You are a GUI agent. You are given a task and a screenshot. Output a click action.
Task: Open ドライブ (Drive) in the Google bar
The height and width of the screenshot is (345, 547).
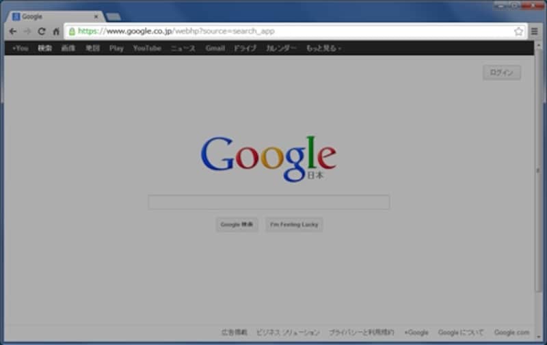coord(245,49)
